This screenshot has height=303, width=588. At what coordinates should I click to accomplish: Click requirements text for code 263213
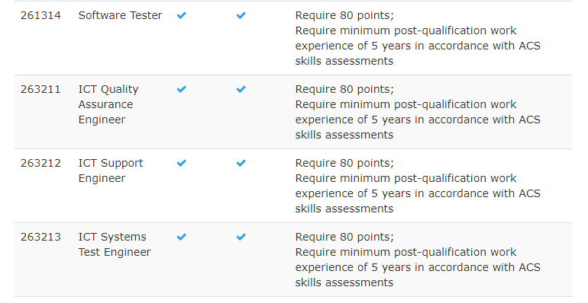click(x=418, y=260)
